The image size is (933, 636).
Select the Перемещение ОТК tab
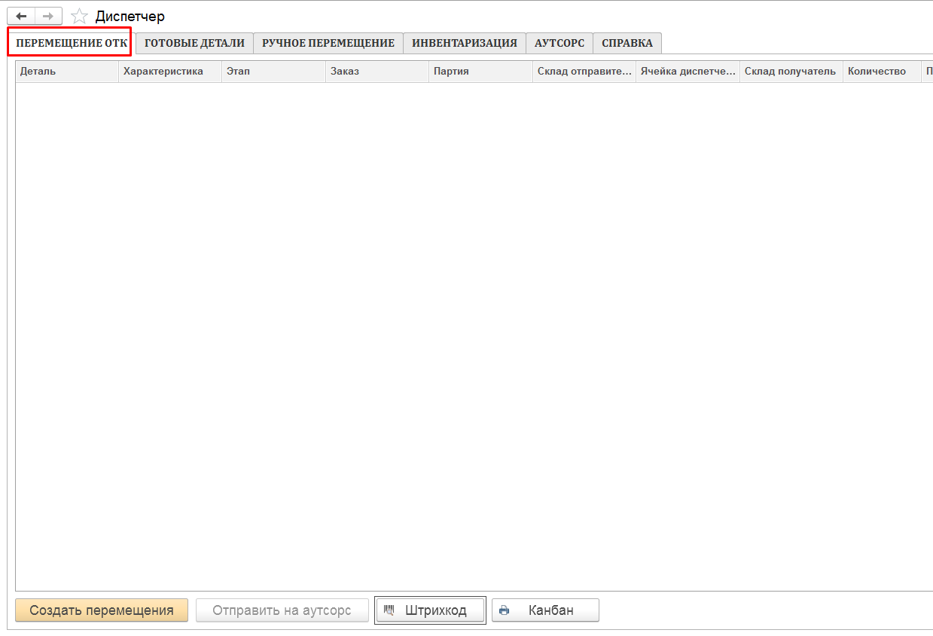(72, 43)
